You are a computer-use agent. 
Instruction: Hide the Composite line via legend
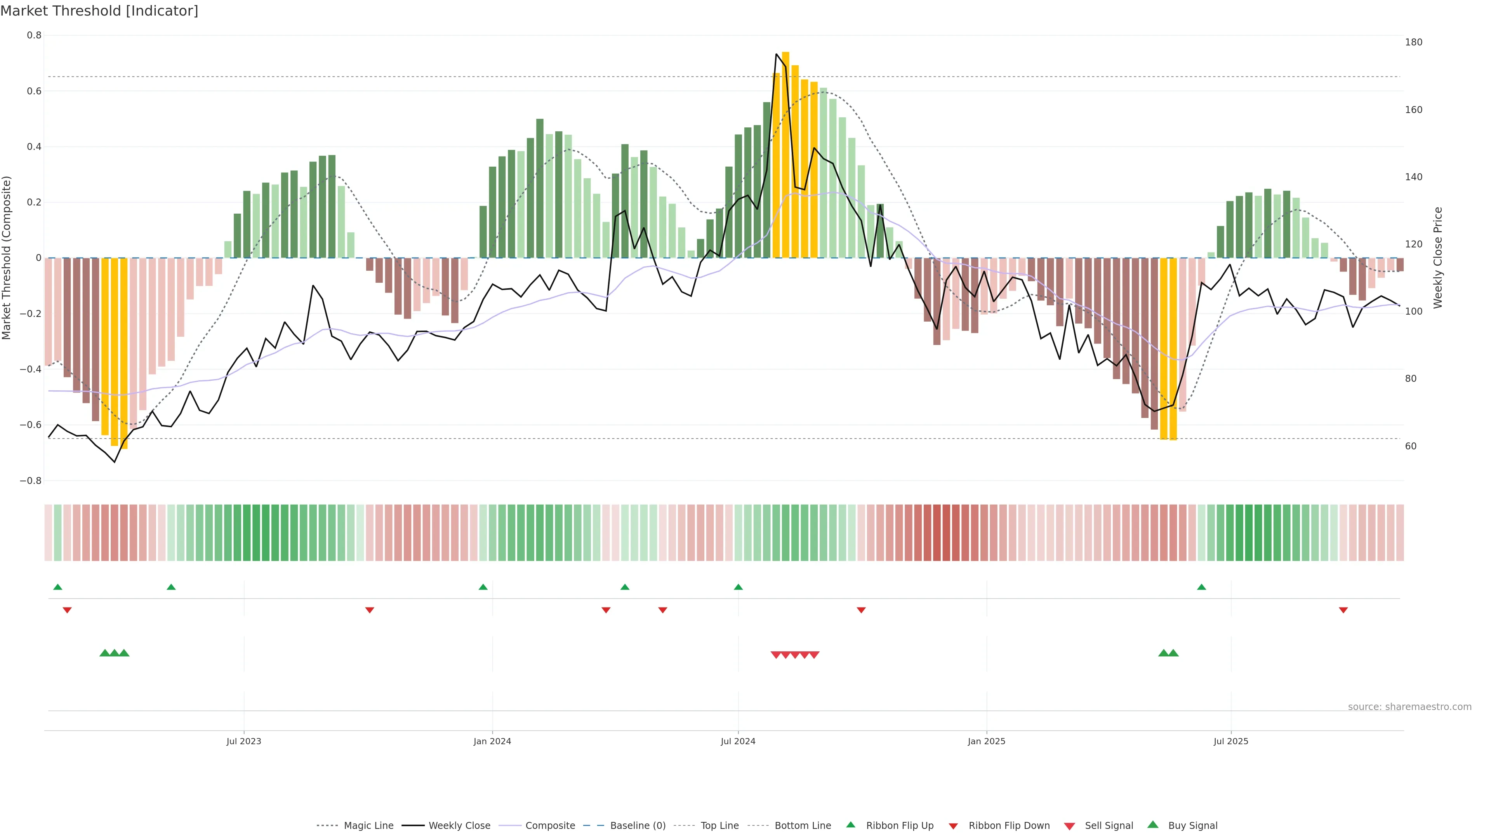pos(550,825)
